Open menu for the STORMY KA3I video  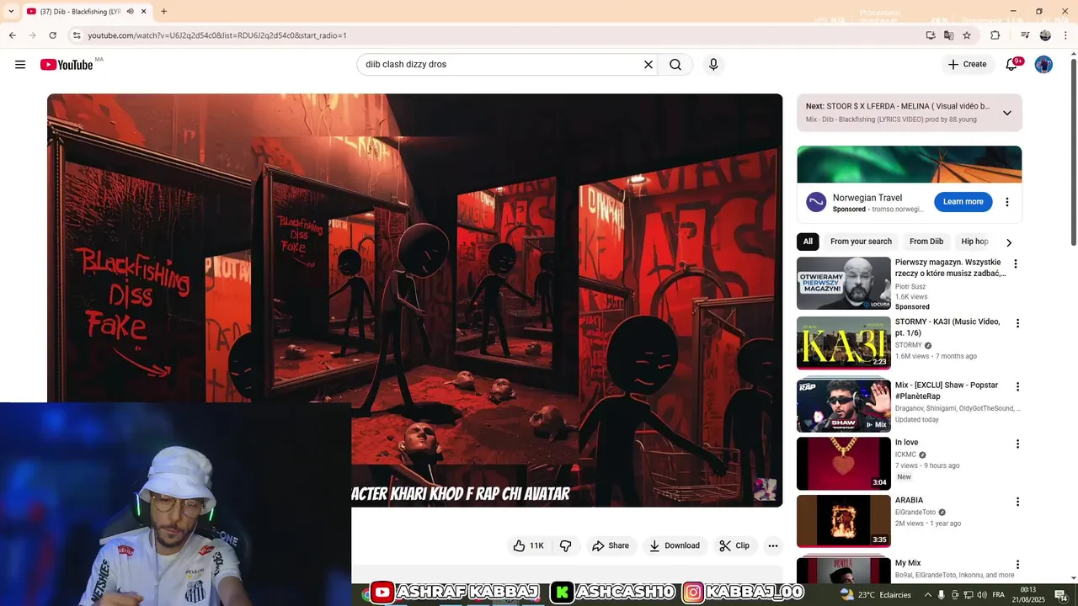(1017, 323)
